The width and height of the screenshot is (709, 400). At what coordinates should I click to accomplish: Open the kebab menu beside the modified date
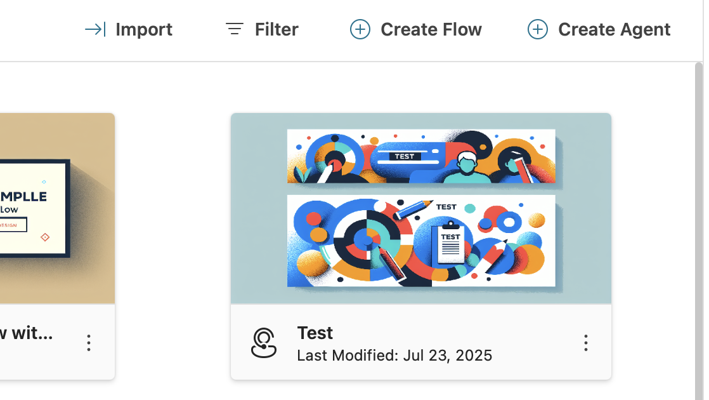[585, 342]
